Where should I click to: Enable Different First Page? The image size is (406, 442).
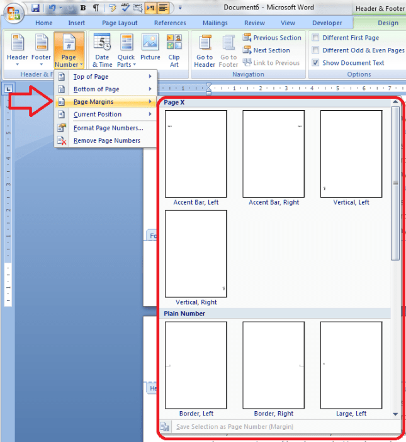pyautogui.click(x=345, y=38)
